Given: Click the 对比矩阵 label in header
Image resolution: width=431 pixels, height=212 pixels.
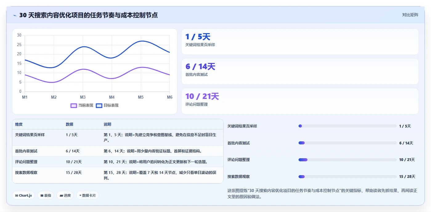Looking at the screenshot, I should [x=410, y=15].
